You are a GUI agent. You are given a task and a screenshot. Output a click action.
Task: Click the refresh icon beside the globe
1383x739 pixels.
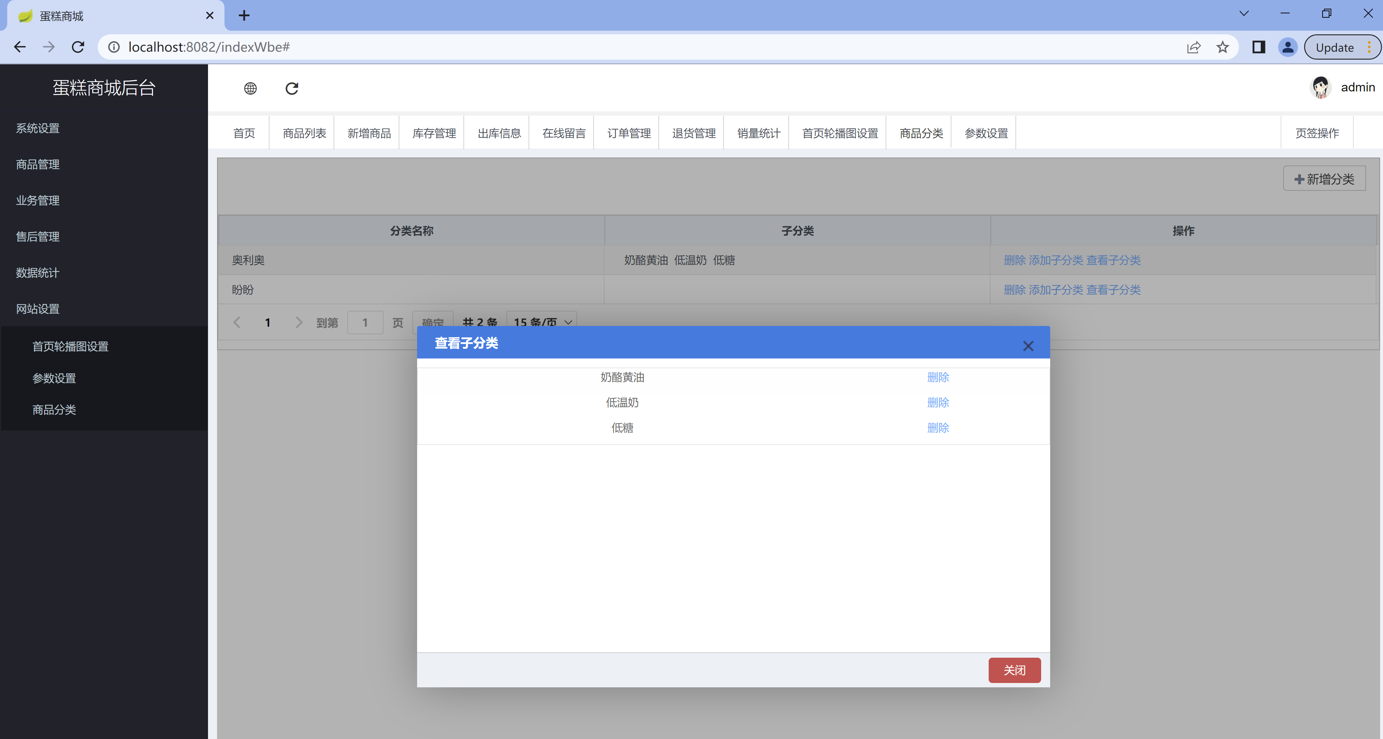(x=292, y=89)
